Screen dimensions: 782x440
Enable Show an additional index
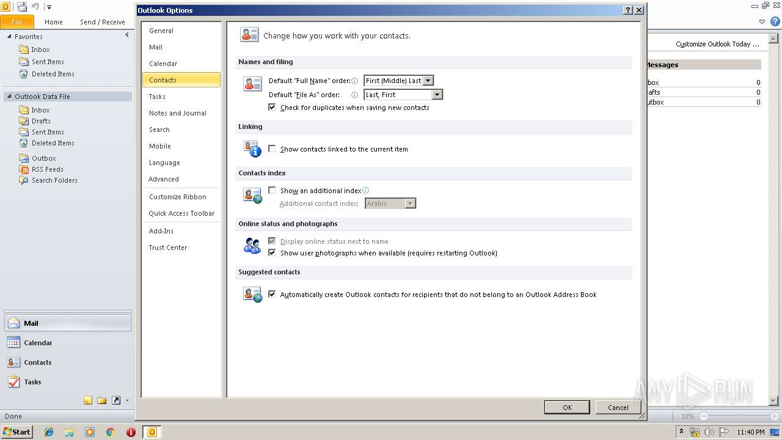pyautogui.click(x=272, y=190)
